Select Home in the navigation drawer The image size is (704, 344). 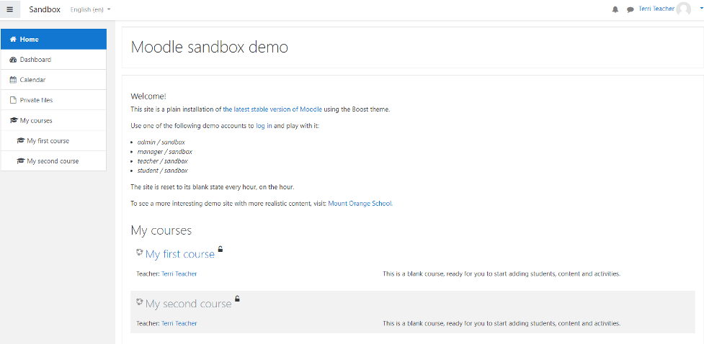(x=53, y=39)
